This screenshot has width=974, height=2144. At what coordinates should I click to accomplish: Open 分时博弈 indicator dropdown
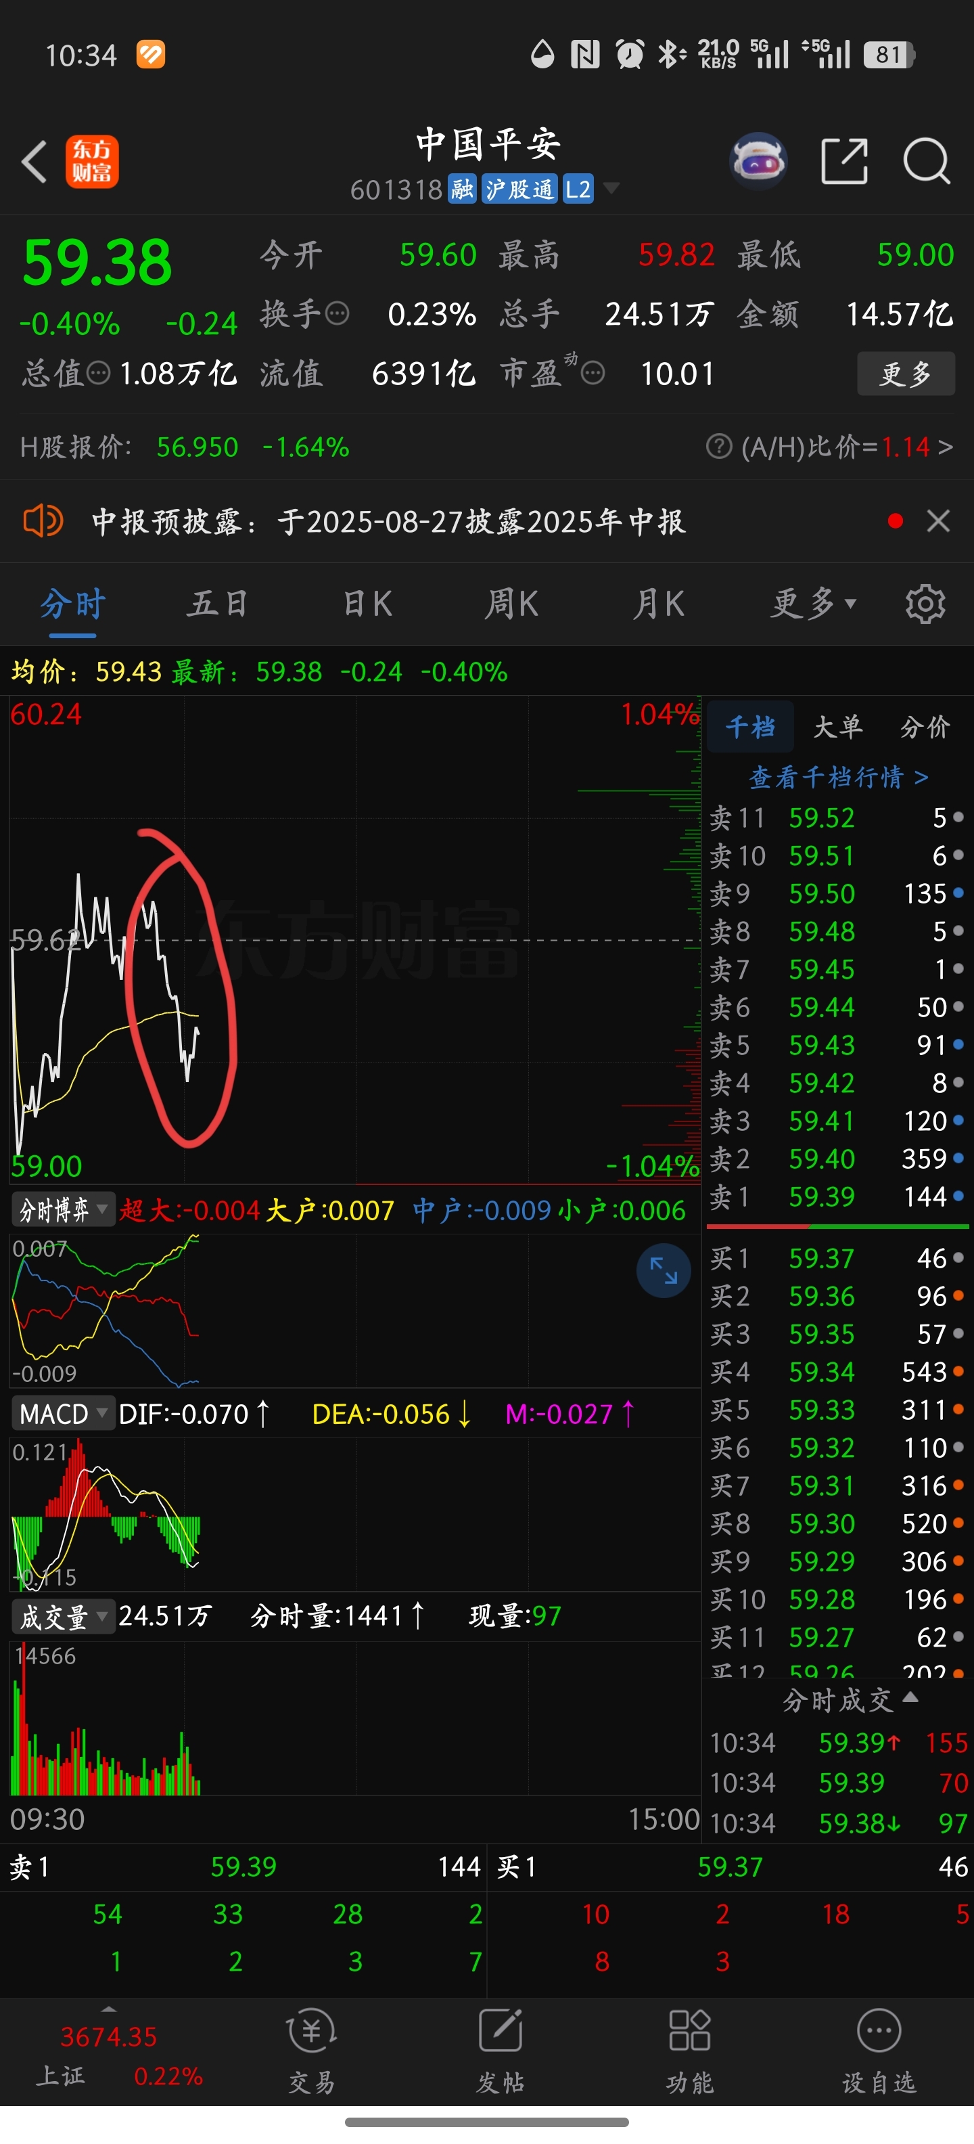pos(62,1209)
